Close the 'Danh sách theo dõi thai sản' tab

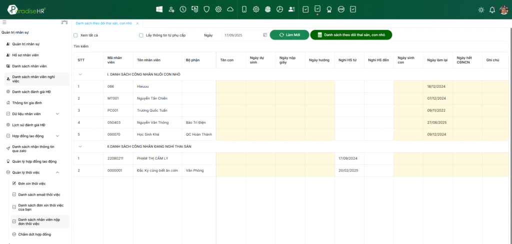click(x=137, y=23)
